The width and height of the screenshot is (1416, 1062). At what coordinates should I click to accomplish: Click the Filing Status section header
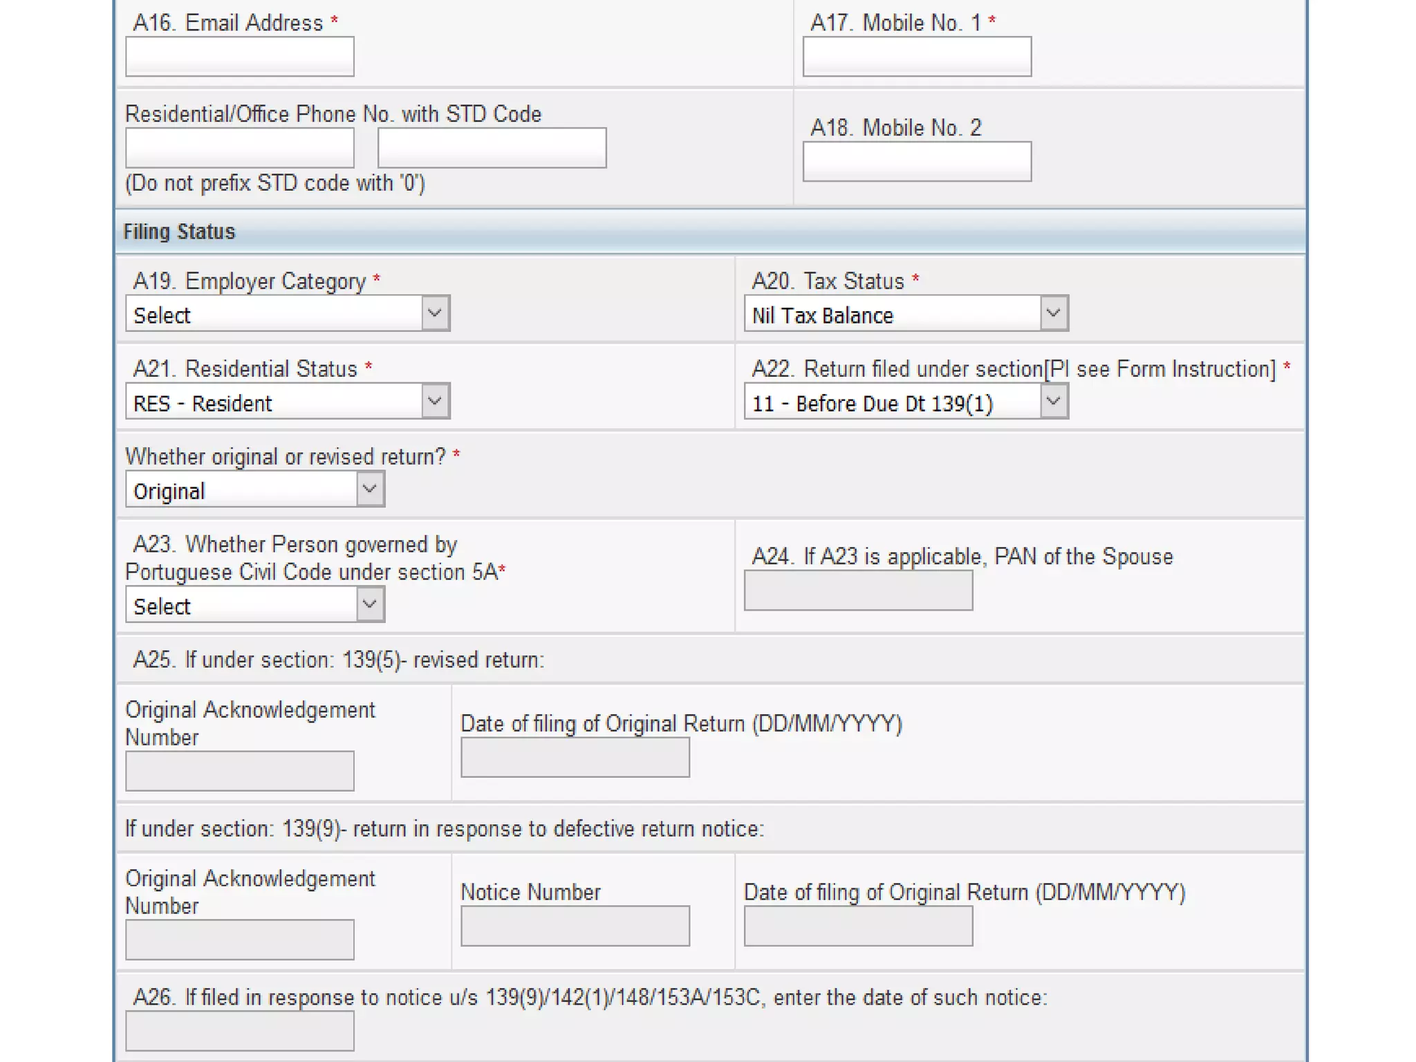(180, 232)
